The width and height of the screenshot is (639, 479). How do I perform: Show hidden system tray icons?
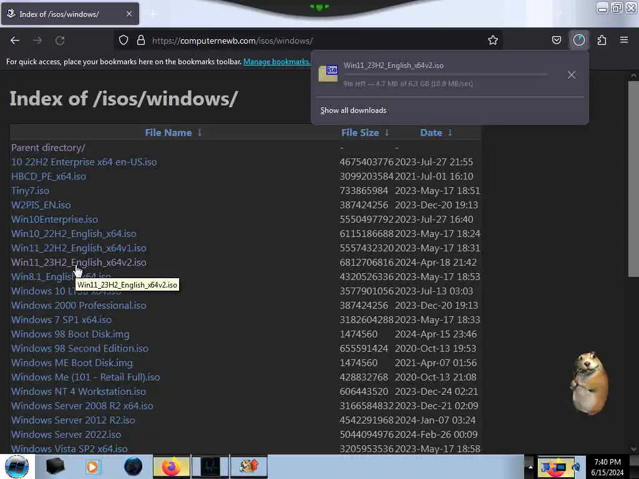[530, 467]
